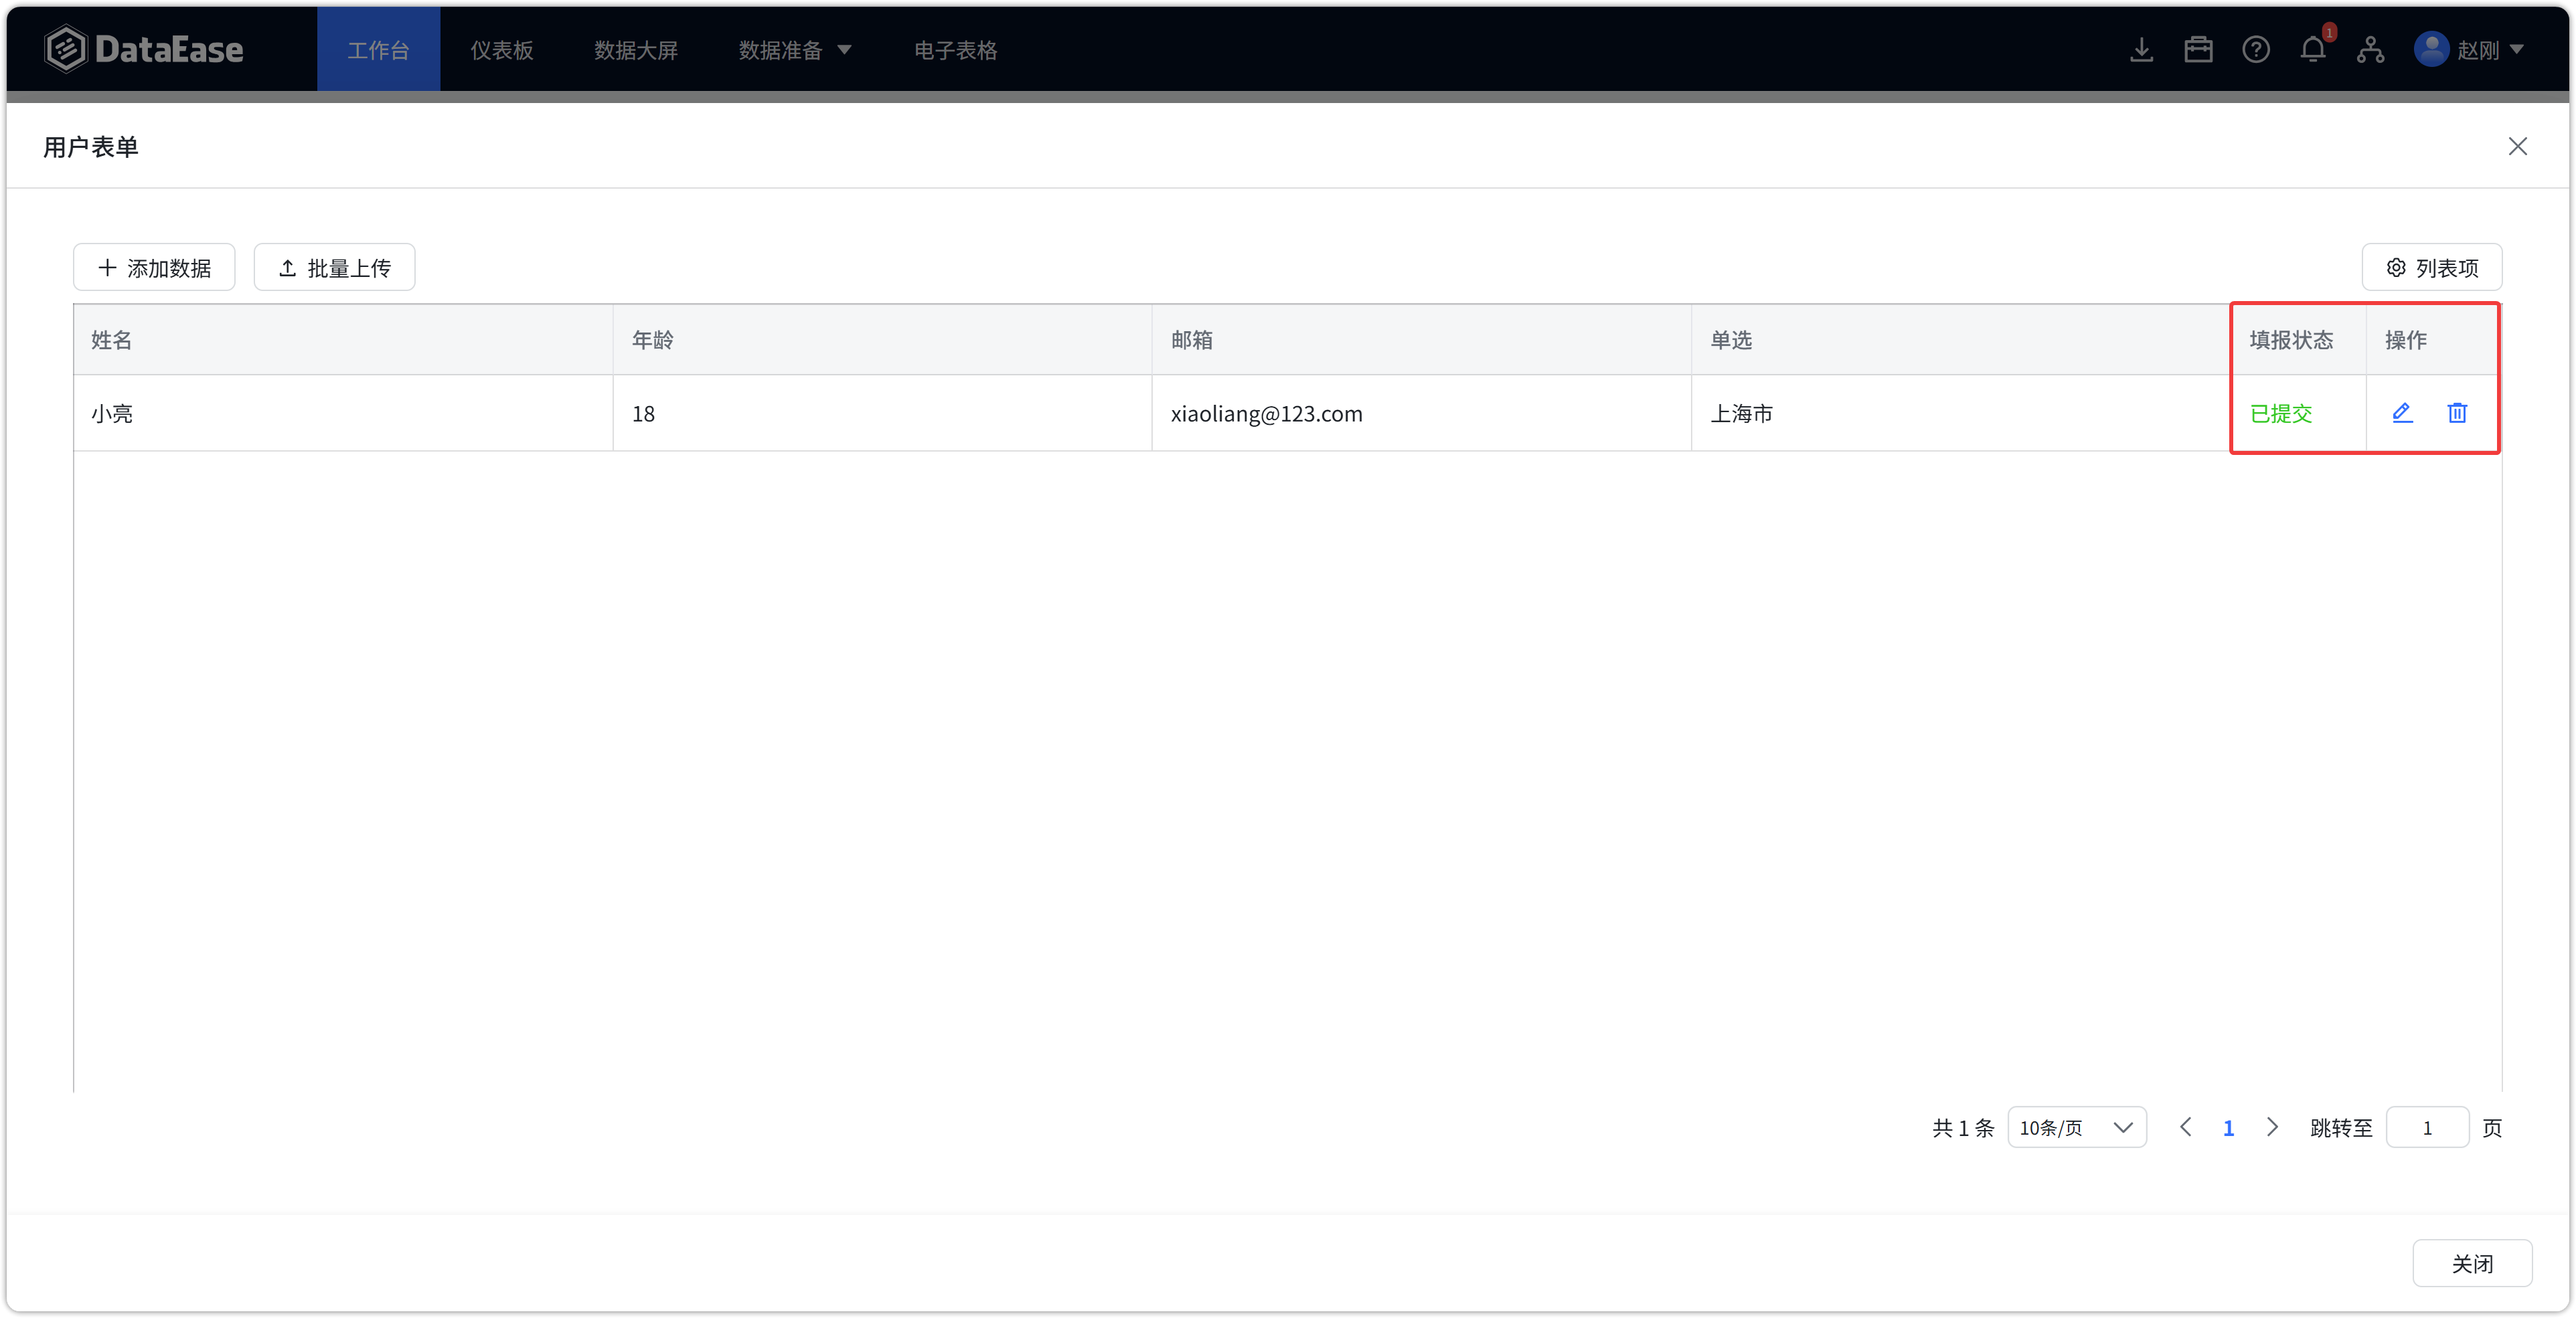Click the DataEase logo
The width and height of the screenshot is (2576, 1318).
point(144,49)
